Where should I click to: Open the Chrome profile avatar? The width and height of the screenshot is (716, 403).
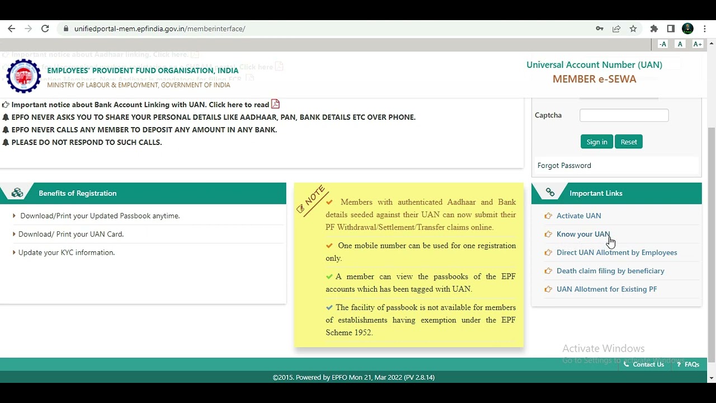(x=688, y=29)
